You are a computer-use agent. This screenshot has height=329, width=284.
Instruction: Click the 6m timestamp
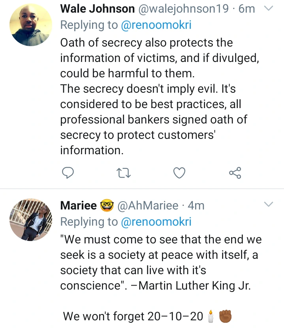pyautogui.click(x=247, y=9)
